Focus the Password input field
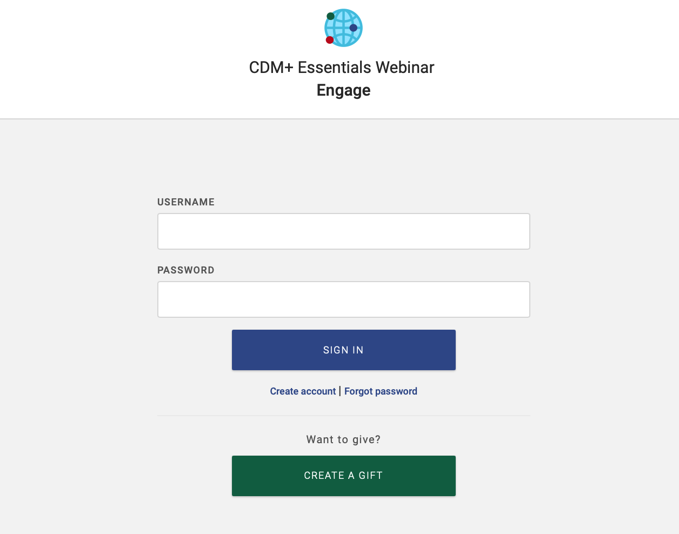Image resolution: width=679 pixels, height=534 pixels. [343, 299]
